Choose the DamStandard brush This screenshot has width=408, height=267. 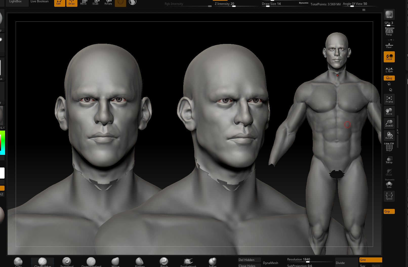pos(91,262)
